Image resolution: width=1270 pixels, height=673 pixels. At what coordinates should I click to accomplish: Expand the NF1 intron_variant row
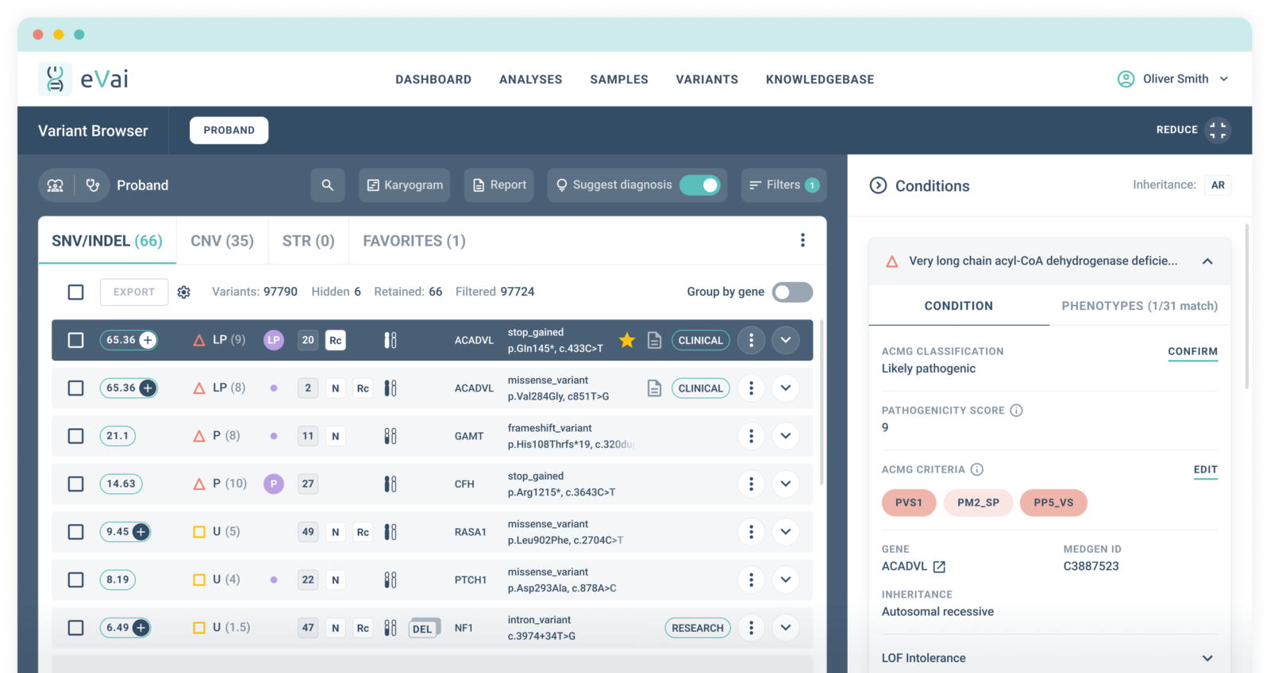coord(785,628)
